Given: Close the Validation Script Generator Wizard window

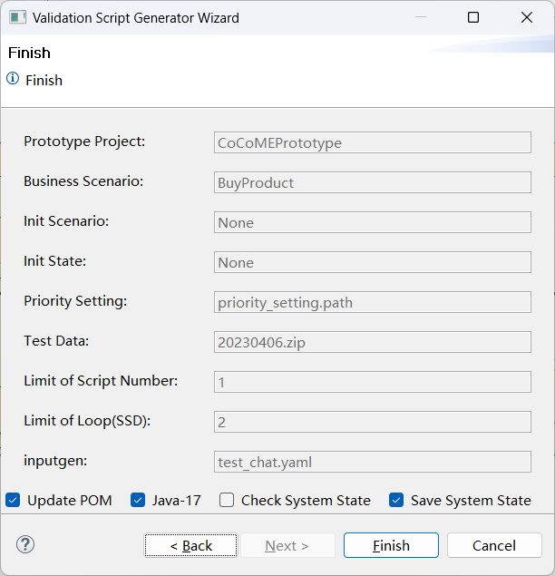Looking at the screenshot, I should pyautogui.click(x=527, y=17).
